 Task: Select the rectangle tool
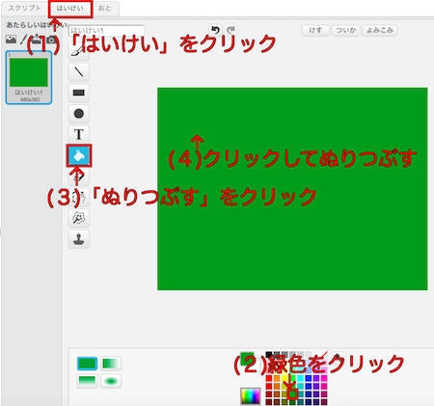point(79,93)
